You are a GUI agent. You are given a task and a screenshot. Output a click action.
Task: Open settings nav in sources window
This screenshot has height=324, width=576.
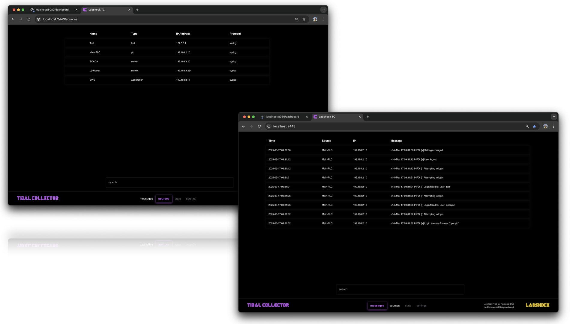pyautogui.click(x=191, y=199)
